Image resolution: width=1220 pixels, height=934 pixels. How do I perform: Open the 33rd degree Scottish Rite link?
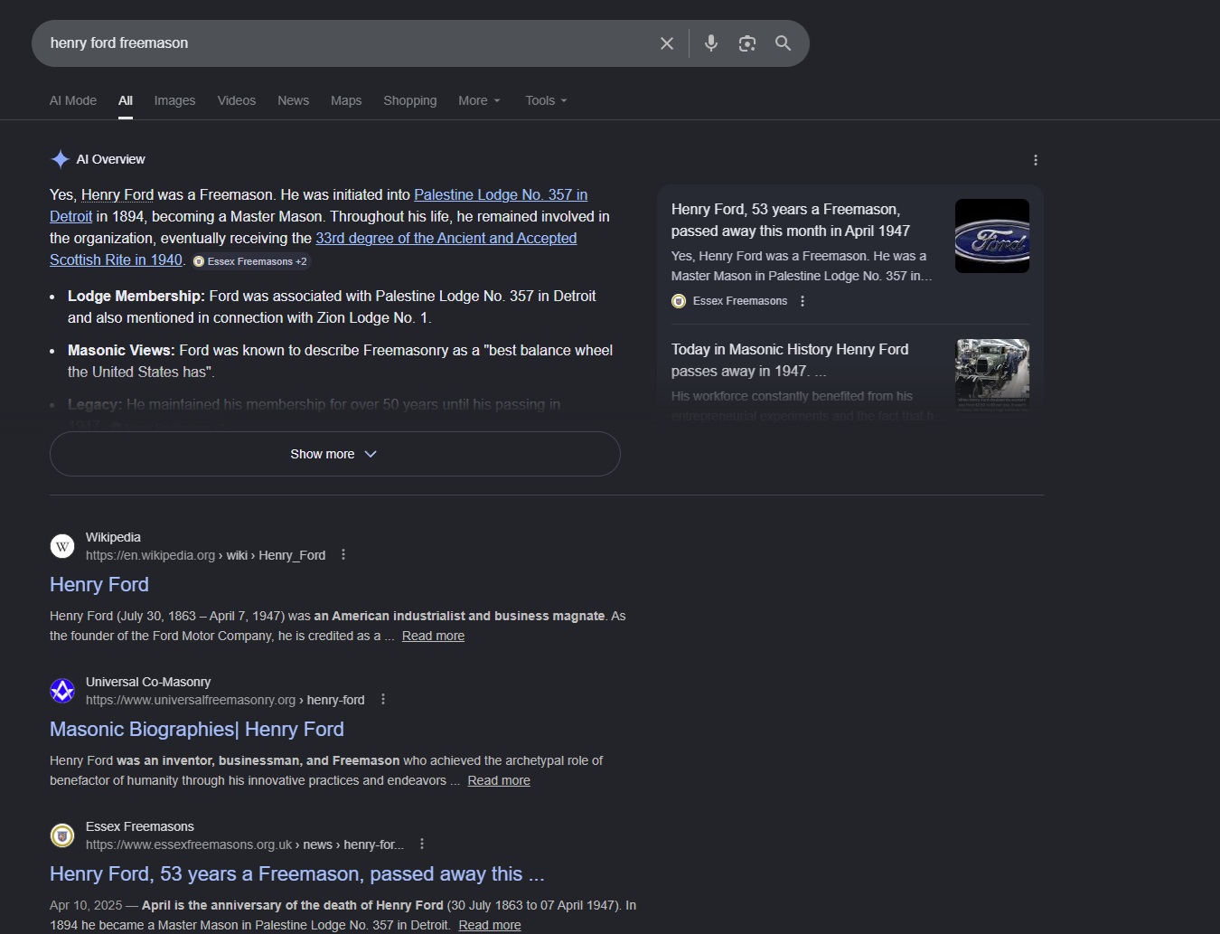point(446,239)
